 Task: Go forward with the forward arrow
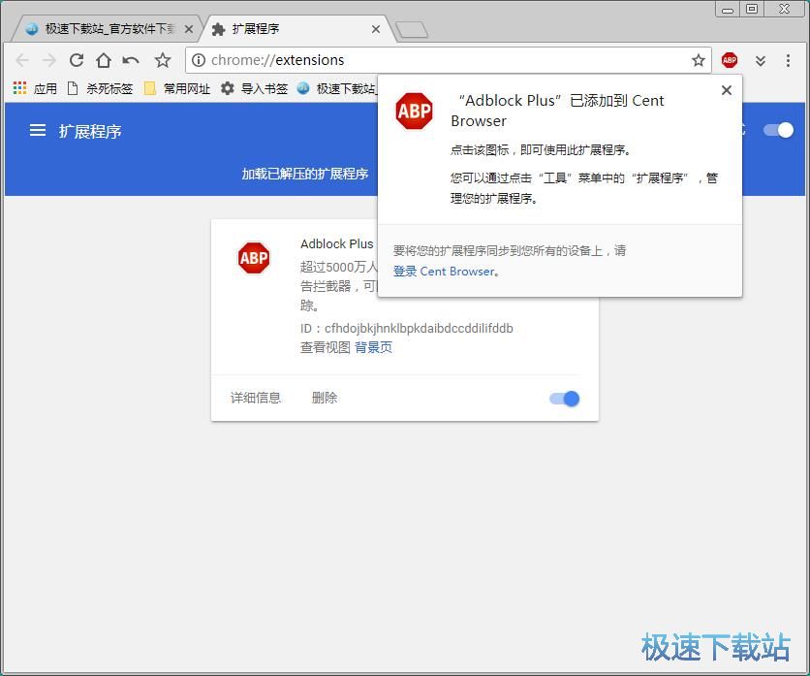49,60
